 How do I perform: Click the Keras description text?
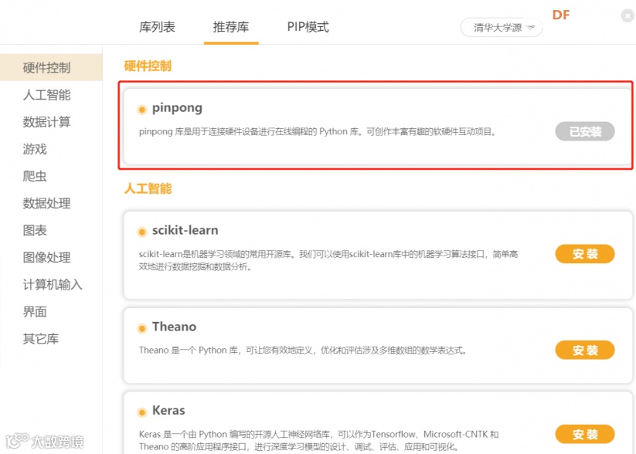pyautogui.click(x=319, y=440)
